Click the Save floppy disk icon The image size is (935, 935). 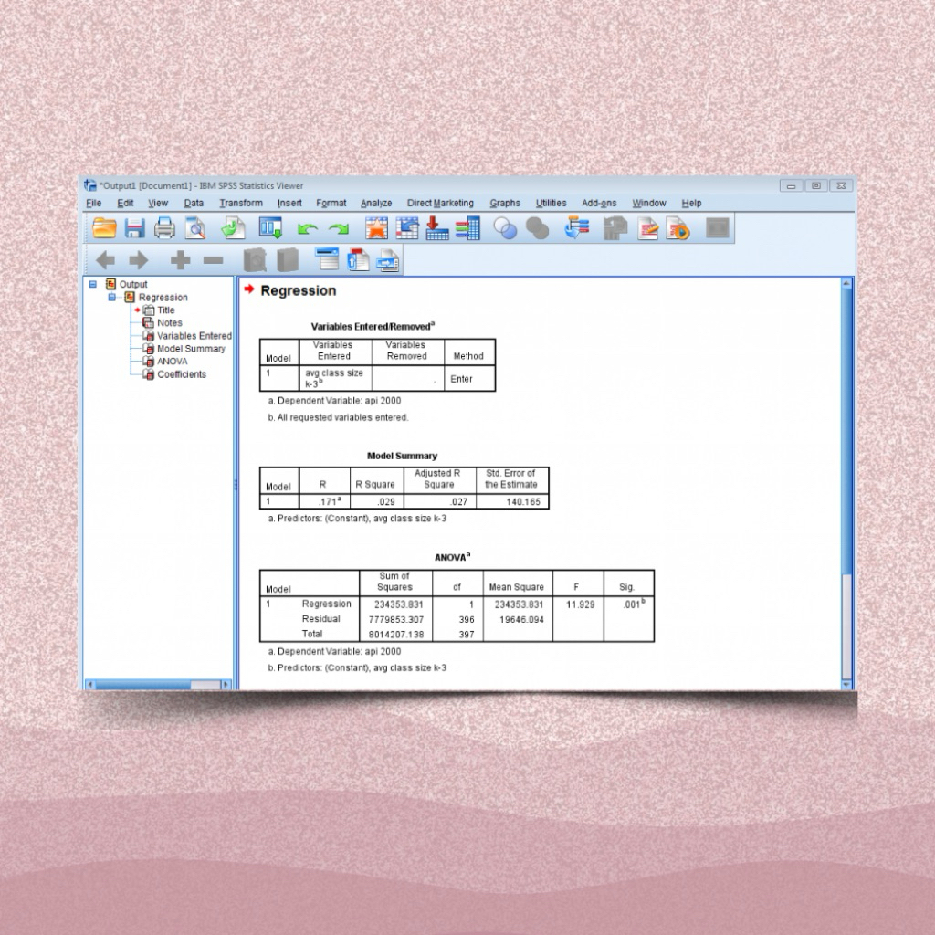(135, 227)
